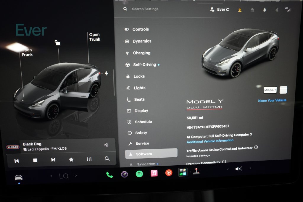The image size is (303, 202).
Task: Open the Safety settings menu
Action: pos(137,133)
